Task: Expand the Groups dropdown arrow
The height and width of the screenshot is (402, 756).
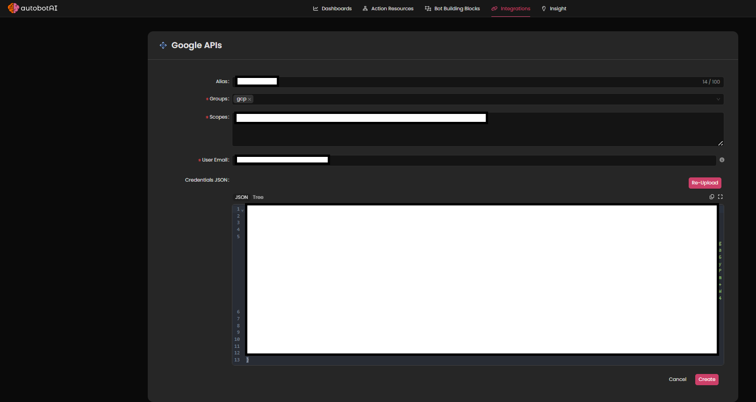Action: (718, 99)
